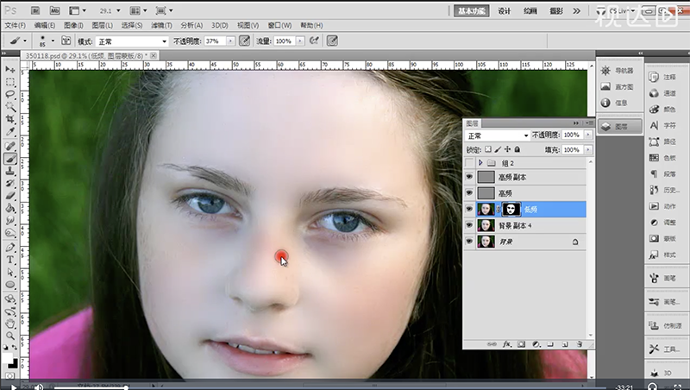Open the 编辑(E) menu
This screenshot has width=690, height=390.
click(x=45, y=26)
